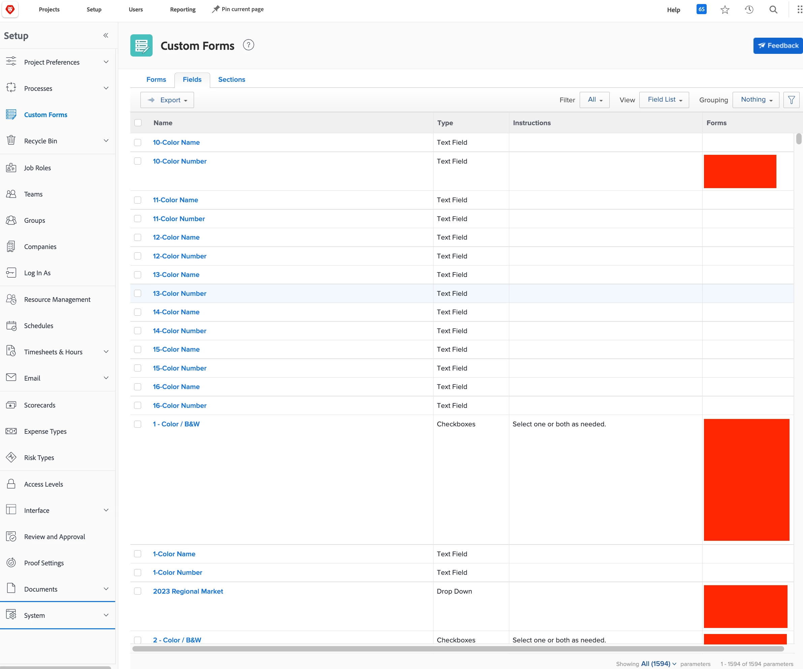Open the Reporting menu
Viewport: 803px width, 669px height.
click(x=183, y=9)
